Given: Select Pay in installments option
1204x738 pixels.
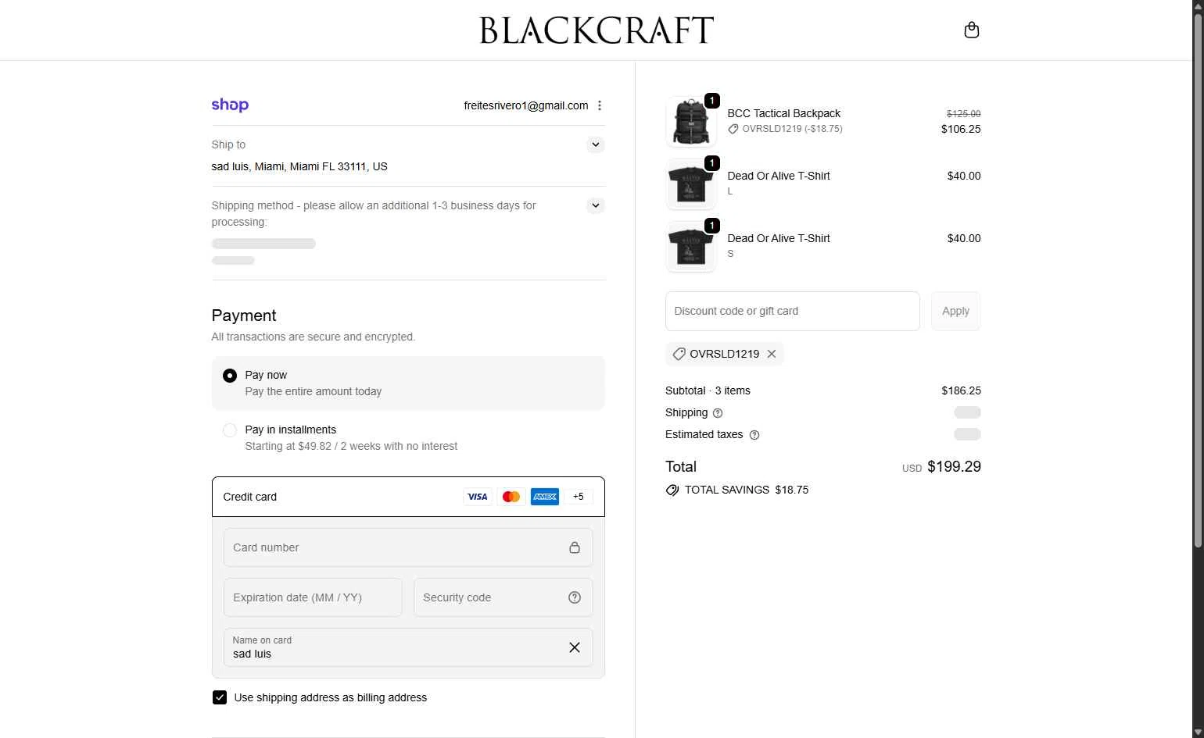Looking at the screenshot, I should (408, 437).
